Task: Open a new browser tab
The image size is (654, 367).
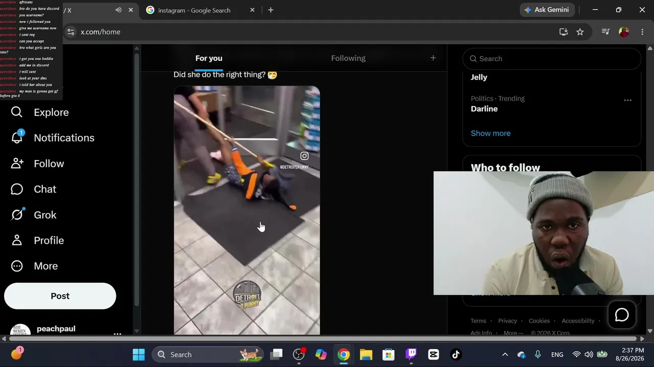Action: click(x=271, y=10)
